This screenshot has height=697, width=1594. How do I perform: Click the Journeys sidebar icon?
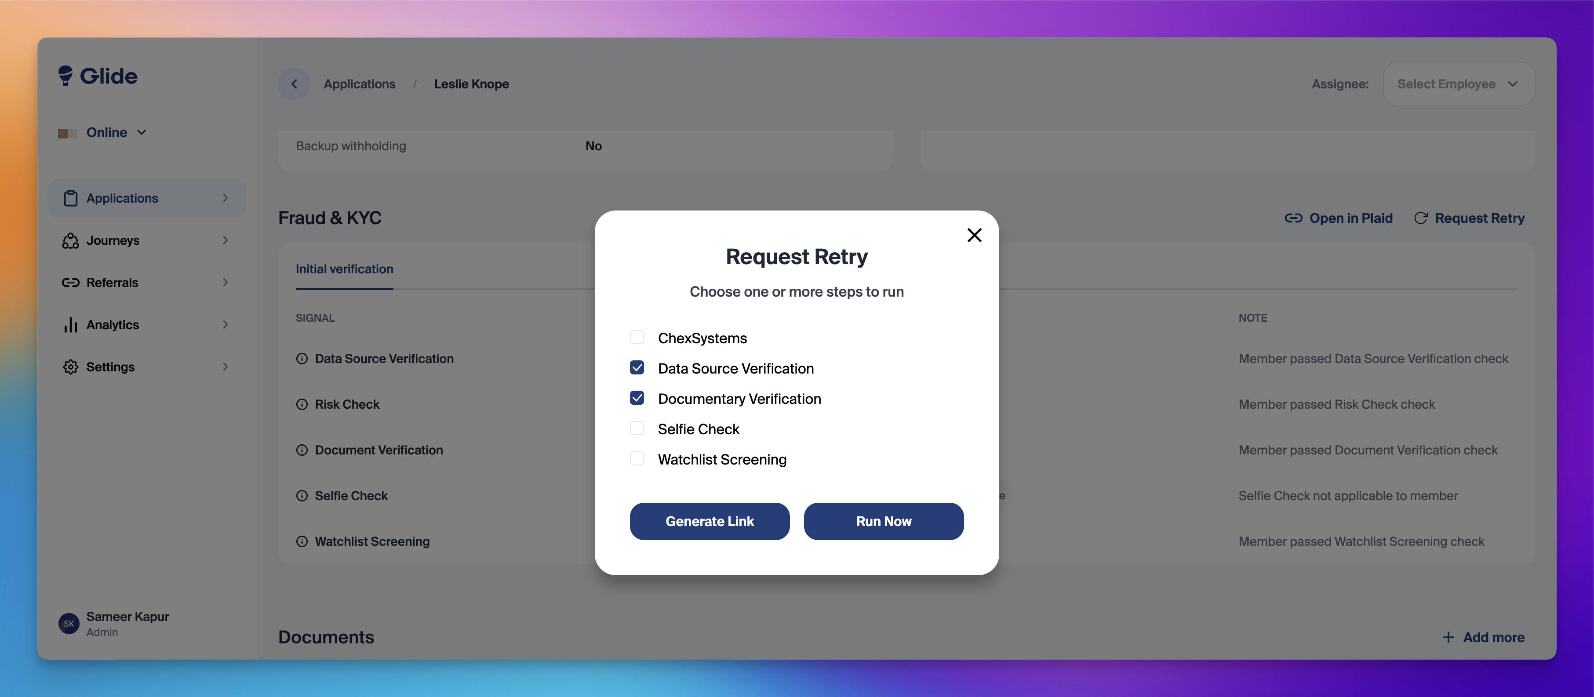point(70,240)
